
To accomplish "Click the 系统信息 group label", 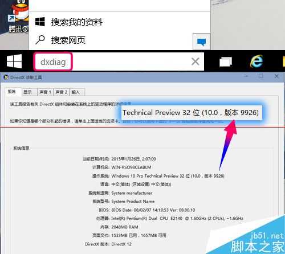I will pos(21,148).
